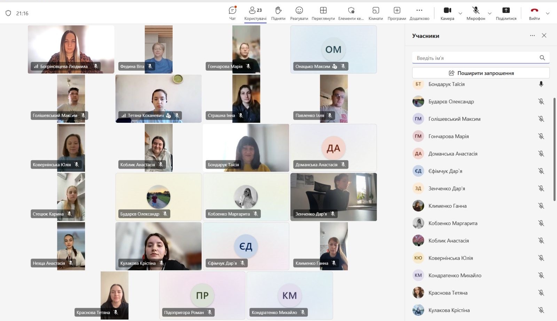Click the Поділитися share screen icon

506,13
